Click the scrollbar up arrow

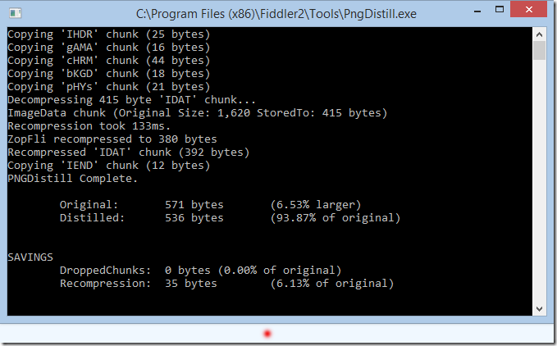tap(539, 33)
